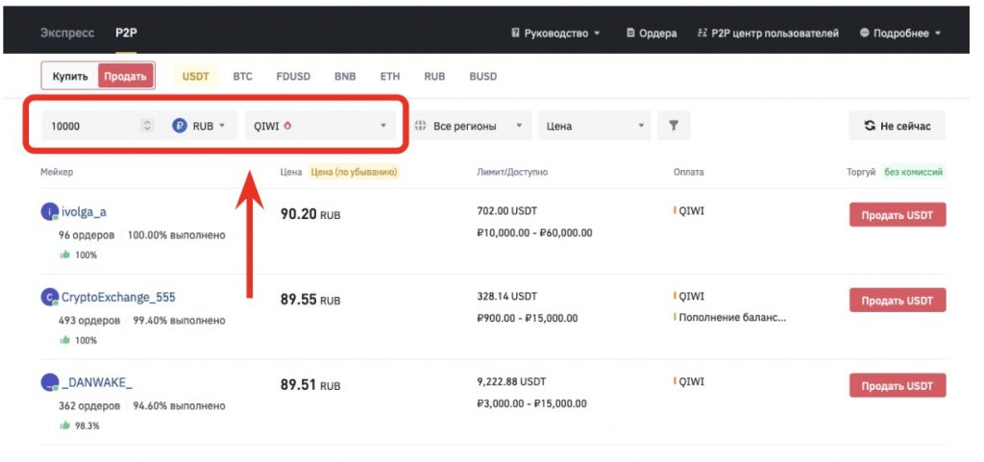
Task: Select the RUB crypto tab
Action: 434,77
